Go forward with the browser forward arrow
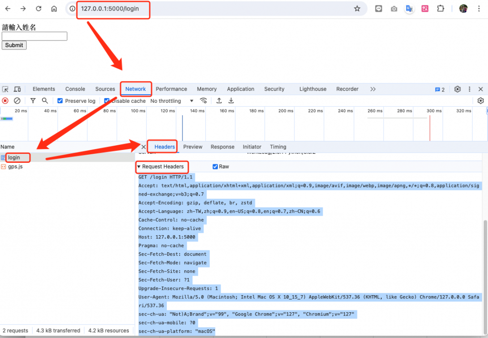488x338 pixels. pos(23,9)
